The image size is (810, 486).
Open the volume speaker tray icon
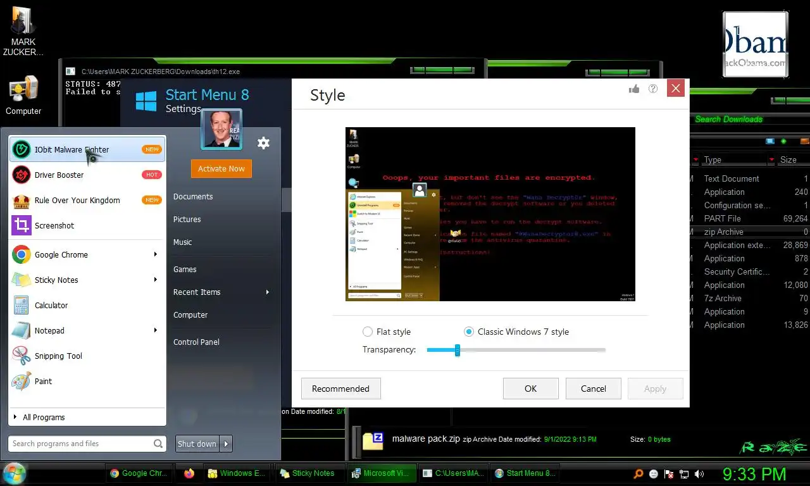click(699, 473)
